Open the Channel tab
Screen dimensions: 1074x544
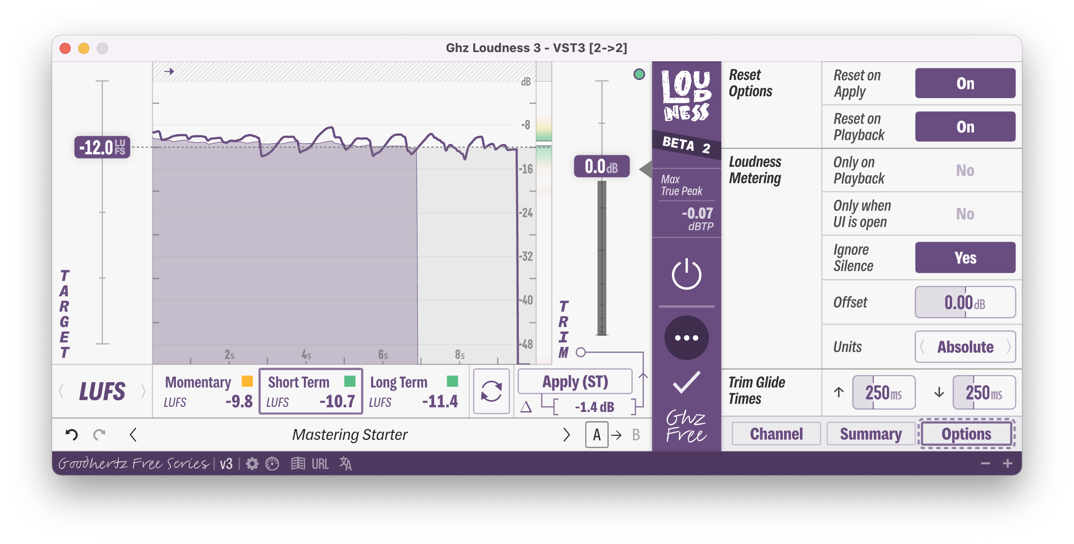[775, 433]
